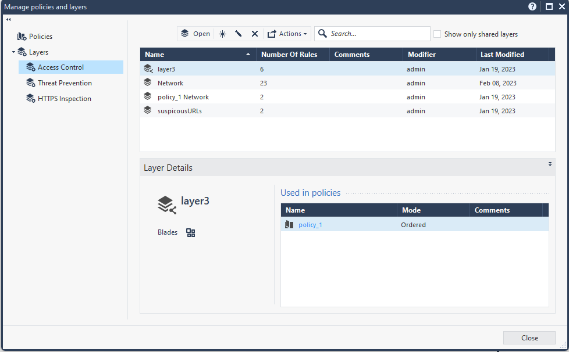The image size is (569, 352).
Task: Click the New layer starburst icon
Action: [x=222, y=34]
